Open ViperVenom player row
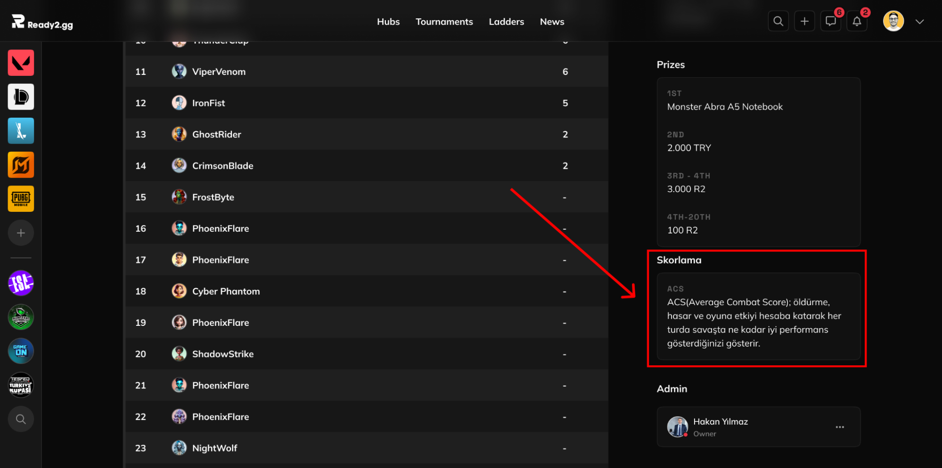 point(367,72)
